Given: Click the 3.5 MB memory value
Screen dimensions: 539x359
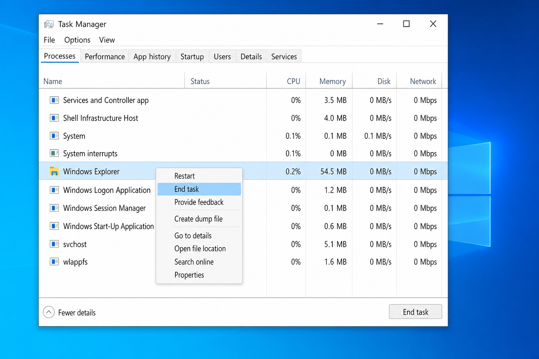Looking at the screenshot, I should (335, 100).
